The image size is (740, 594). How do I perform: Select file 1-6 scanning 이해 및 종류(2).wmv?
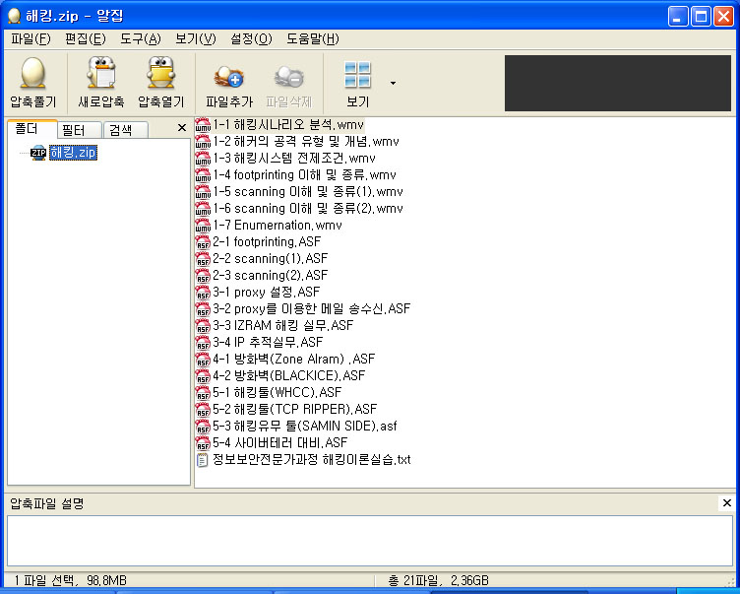[x=308, y=209]
